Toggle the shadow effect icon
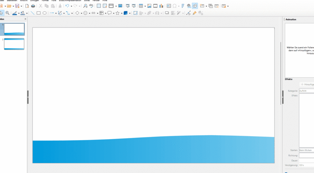The height and width of the screenshot is (173, 314). (x=167, y=13)
